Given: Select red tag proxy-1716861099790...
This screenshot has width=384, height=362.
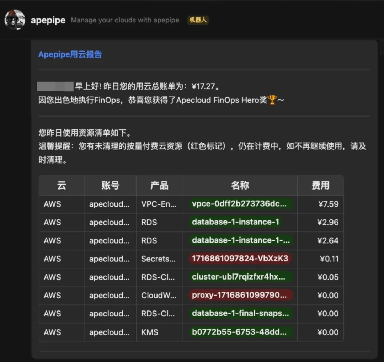Looking at the screenshot, I should [x=240, y=295].
